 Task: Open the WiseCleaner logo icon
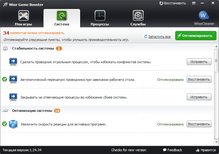pos(204,15)
